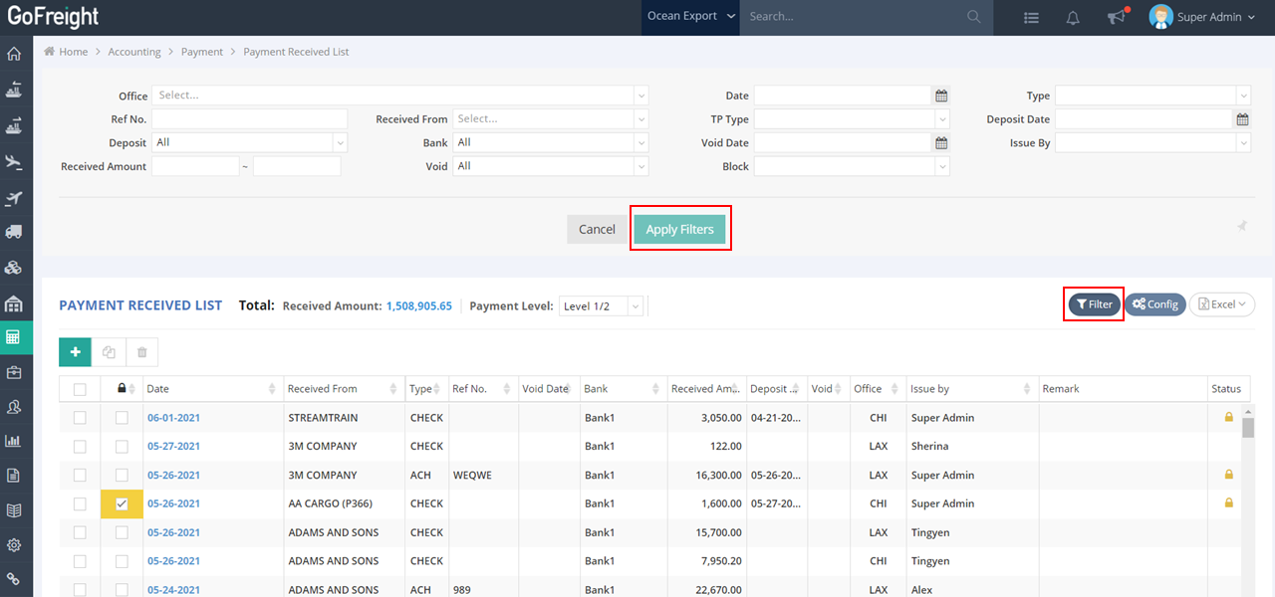Open the settings gear in sidebar
Screen dimensions: 1275x597
click(14, 545)
